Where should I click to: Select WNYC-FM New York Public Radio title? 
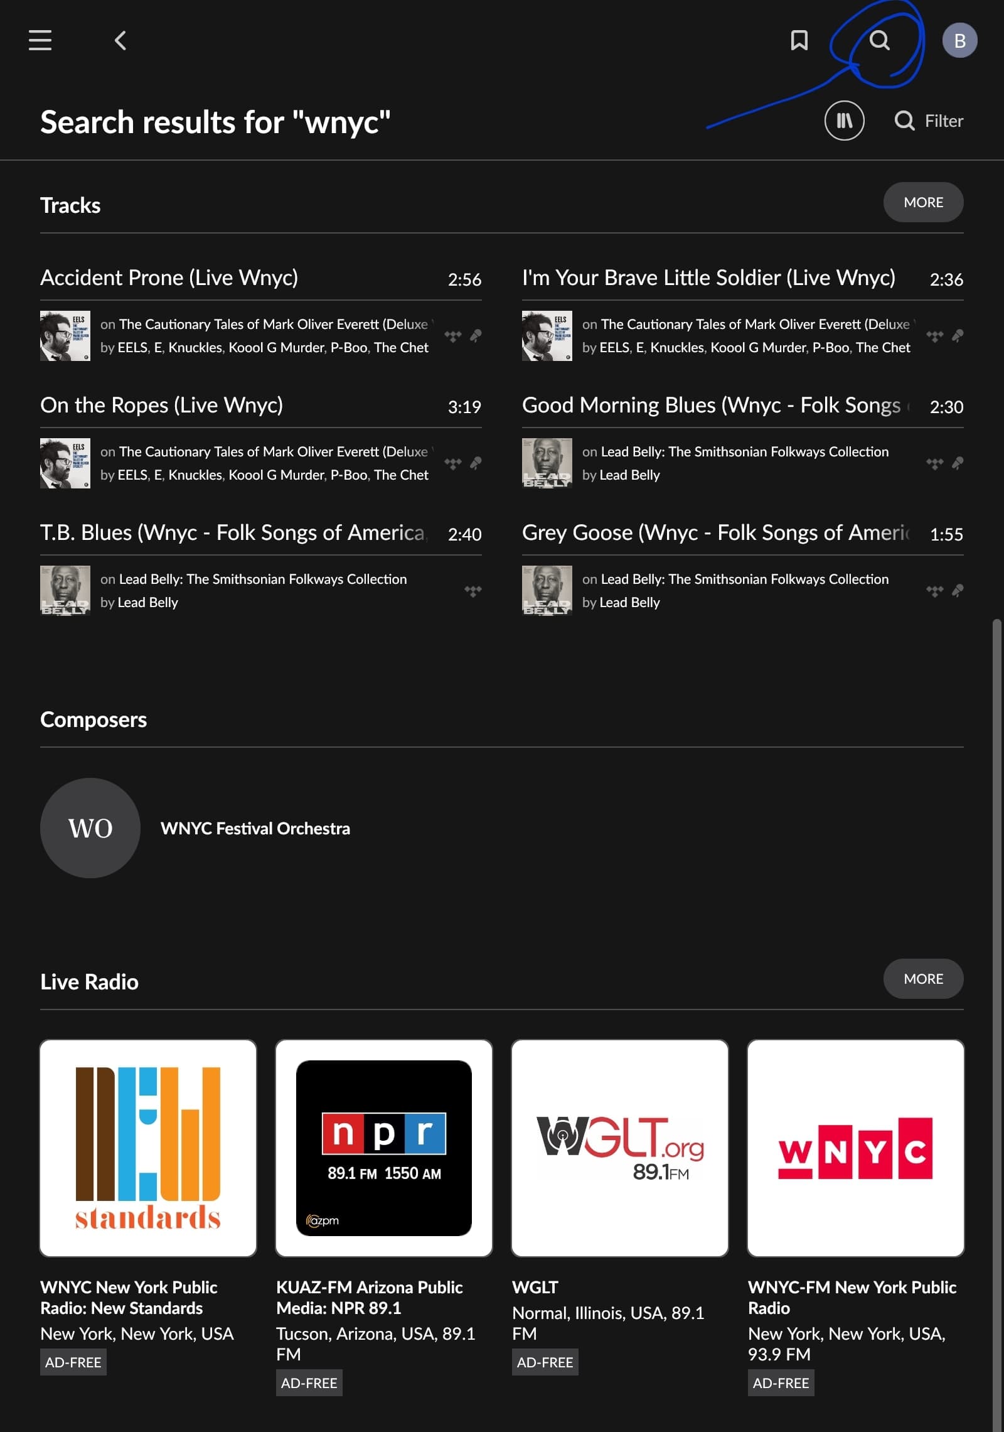[x=852, y=1297]
